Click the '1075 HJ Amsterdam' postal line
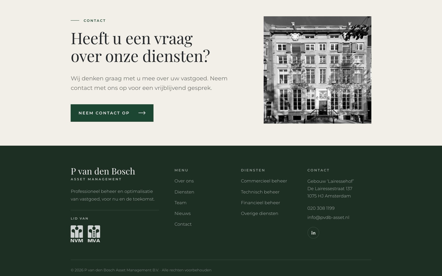The width and height of the screenshot is (442, 276). point(329,196)
